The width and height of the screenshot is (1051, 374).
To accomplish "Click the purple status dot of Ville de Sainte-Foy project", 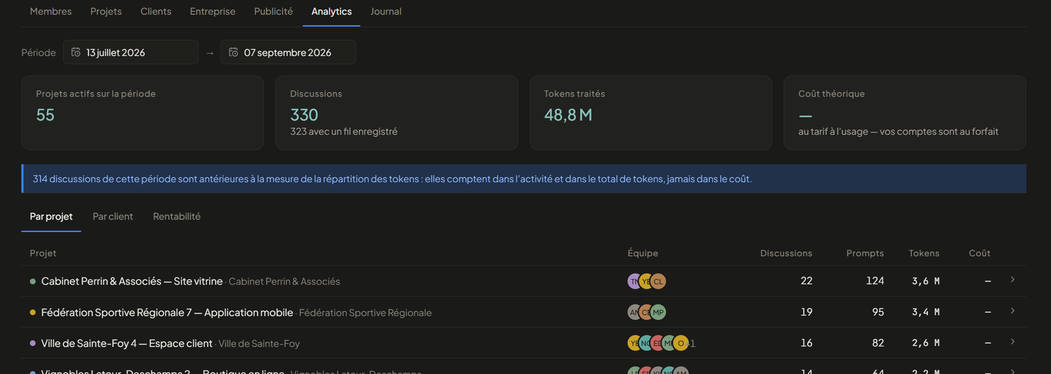I will (33, 343).
